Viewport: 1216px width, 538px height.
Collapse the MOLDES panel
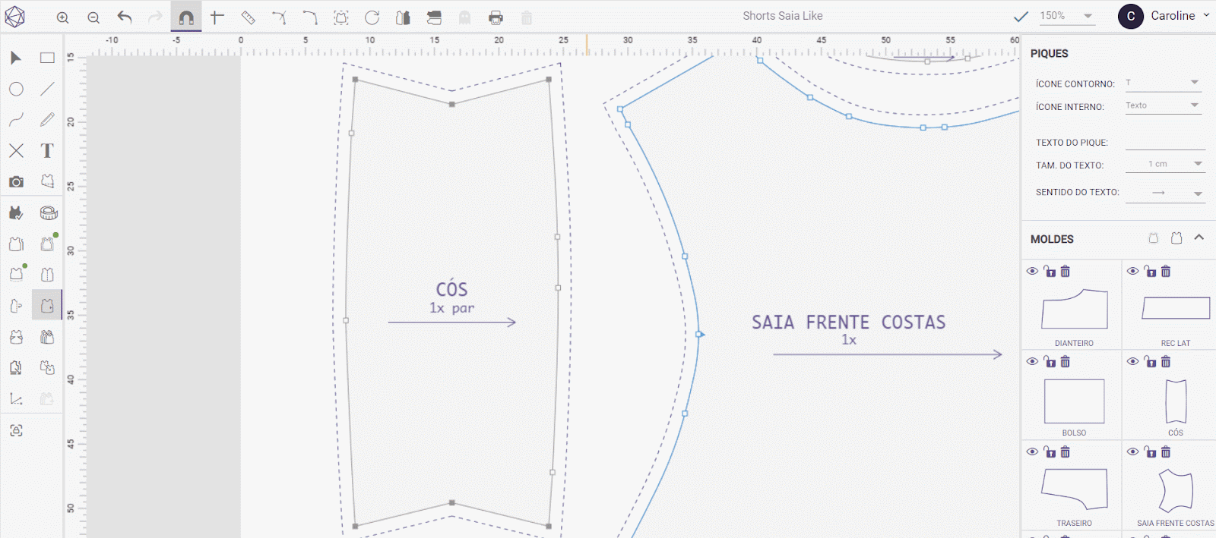tap(1199, 238)
